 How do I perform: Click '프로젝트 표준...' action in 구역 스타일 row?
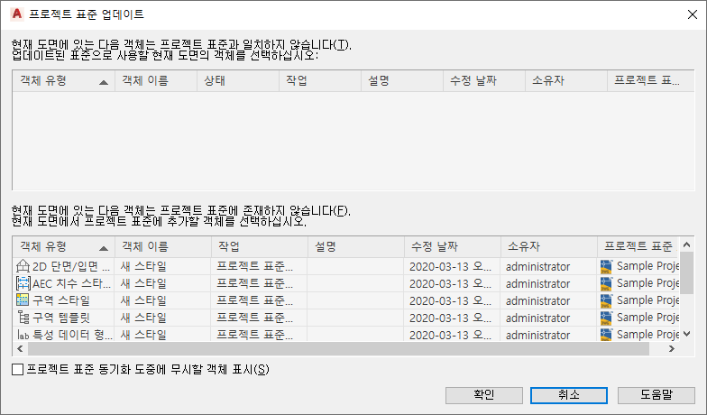254,300
